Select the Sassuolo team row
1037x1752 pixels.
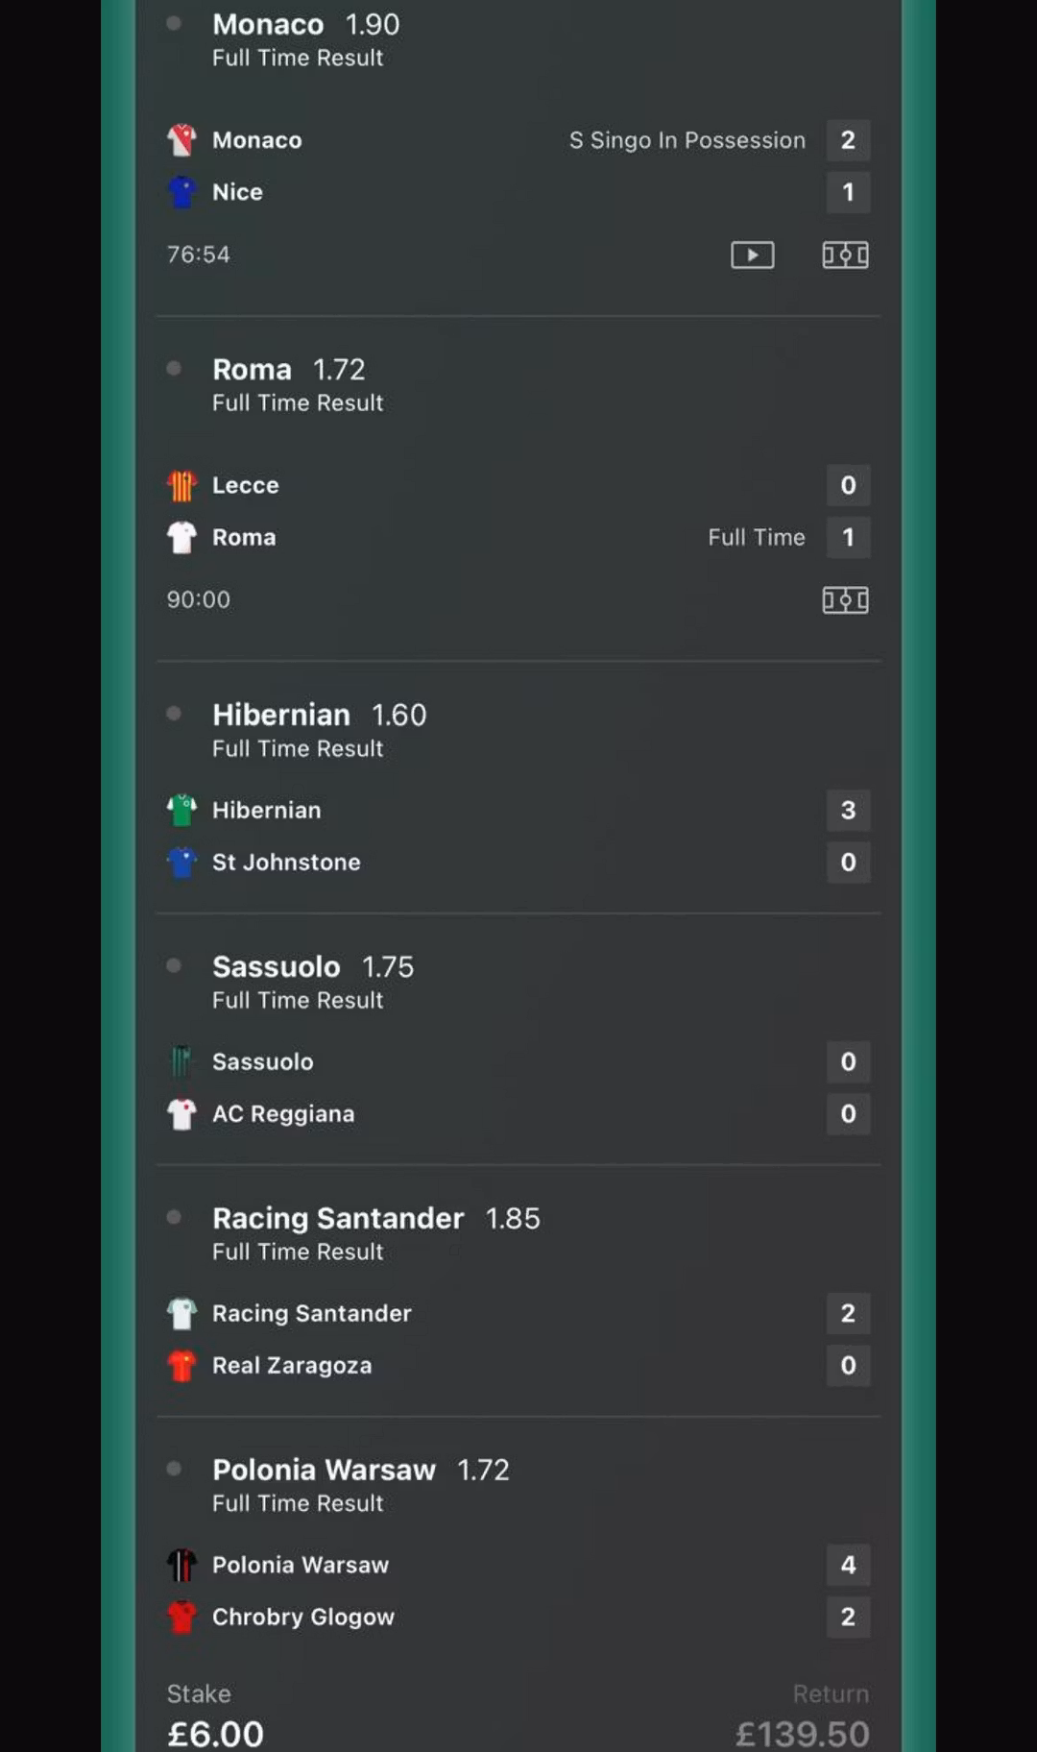click(262, 1062)
